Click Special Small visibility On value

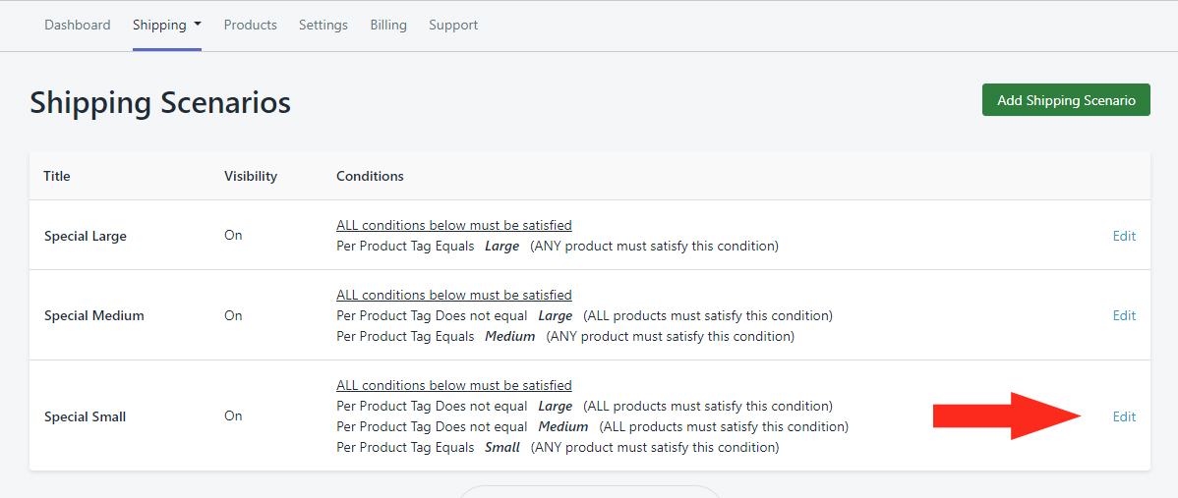(233, 416)
